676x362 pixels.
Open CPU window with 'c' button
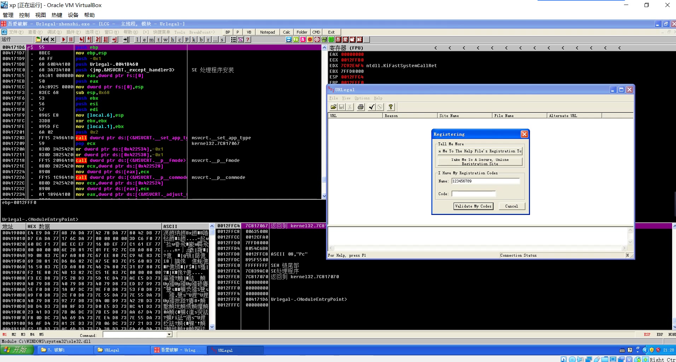pyautogui.click(x=180, y=40)
